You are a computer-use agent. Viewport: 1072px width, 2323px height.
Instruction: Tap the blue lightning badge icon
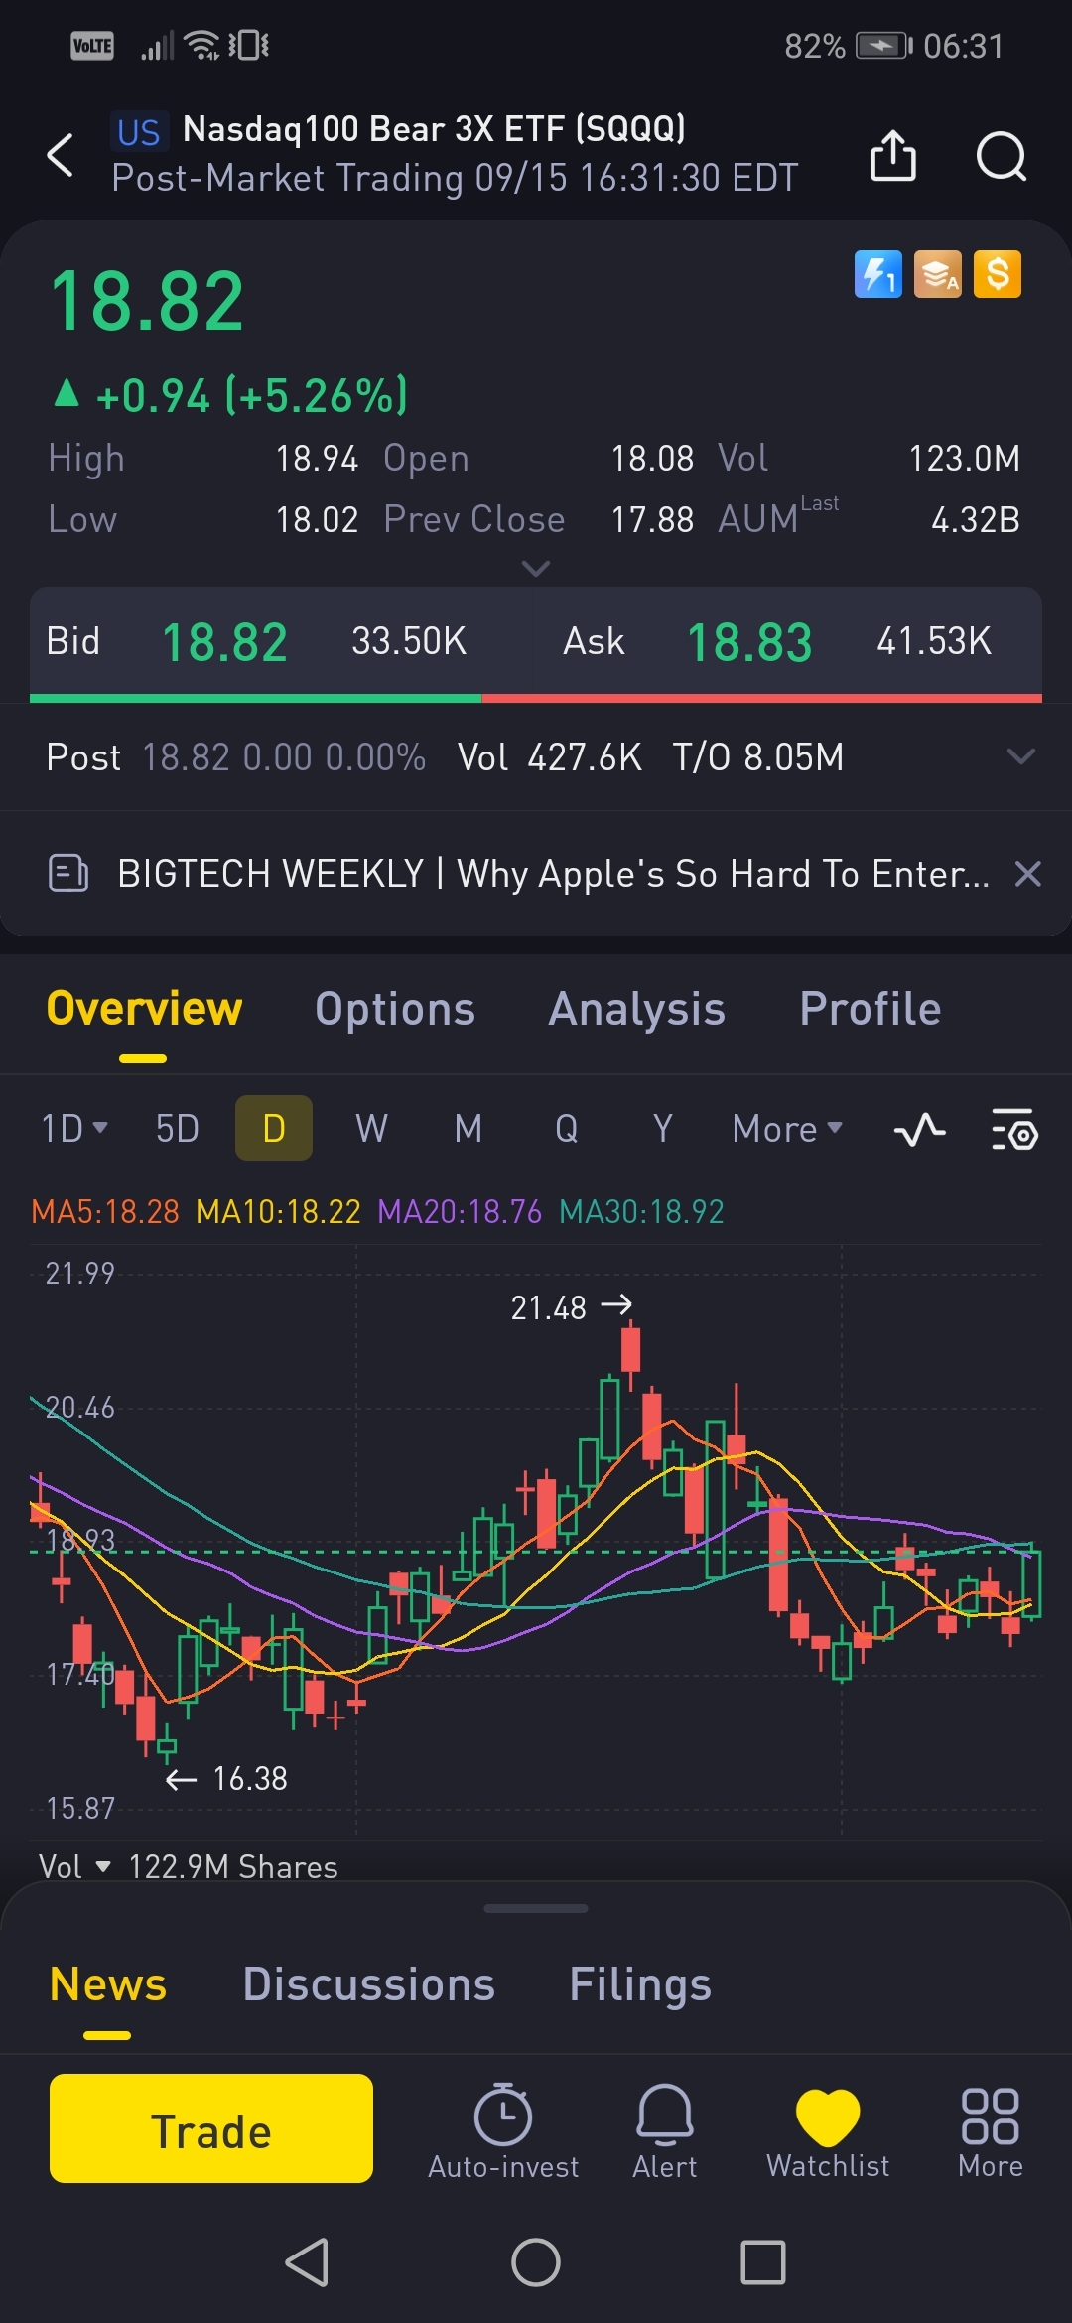coord(877,274)
